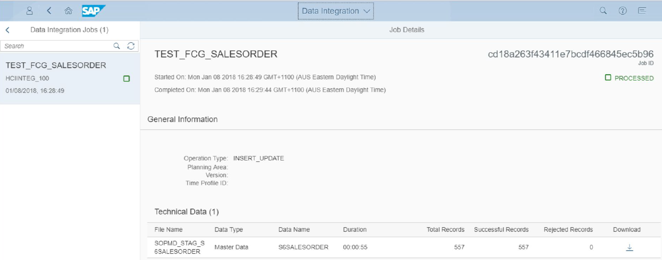This screenshot has height=260, width=662.
Task: Select the Job Details header tab
Action: coord(406,30)
